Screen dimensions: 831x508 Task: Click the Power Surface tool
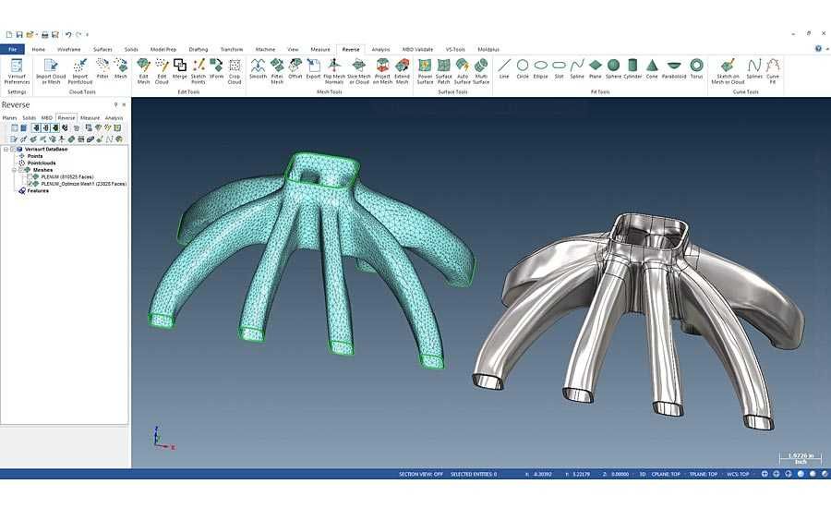(425, 71)
